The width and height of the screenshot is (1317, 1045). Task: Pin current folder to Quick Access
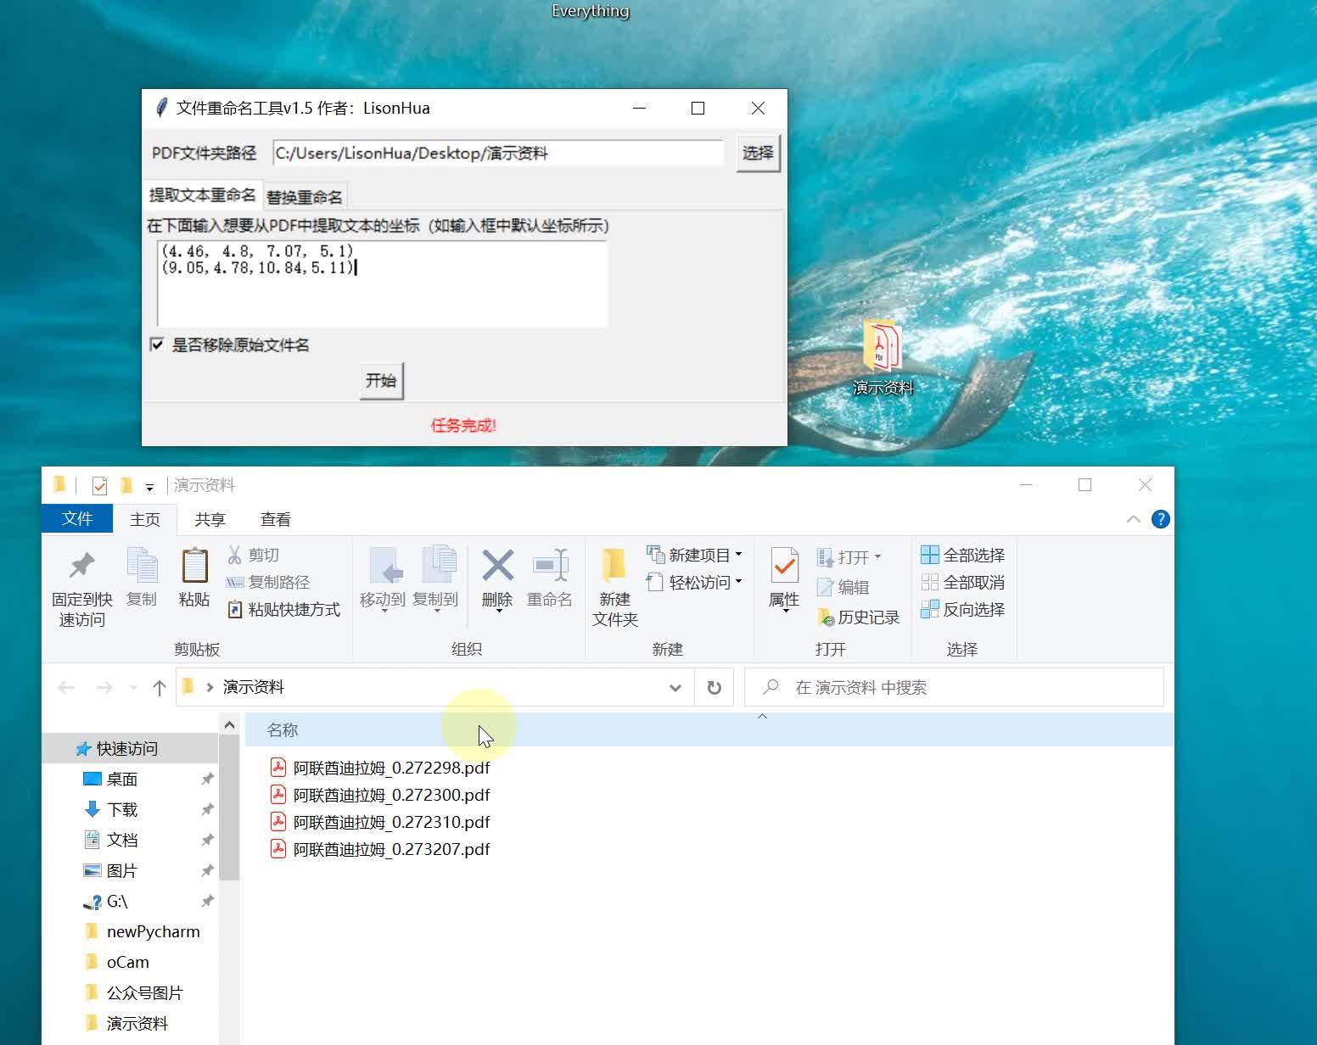tap(81, 585)
